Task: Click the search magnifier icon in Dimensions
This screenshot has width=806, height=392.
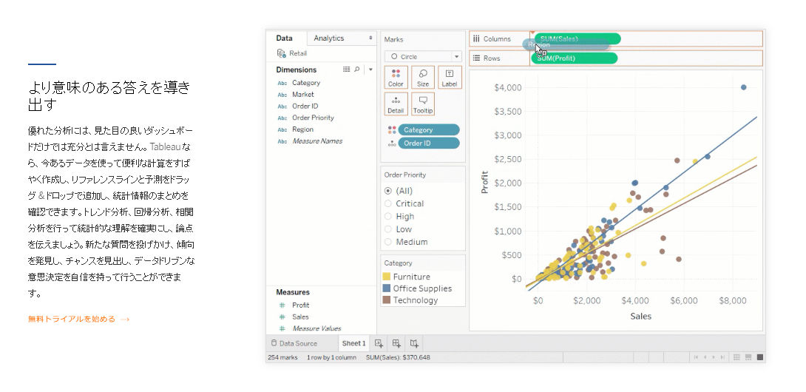Action: (357, 70)
